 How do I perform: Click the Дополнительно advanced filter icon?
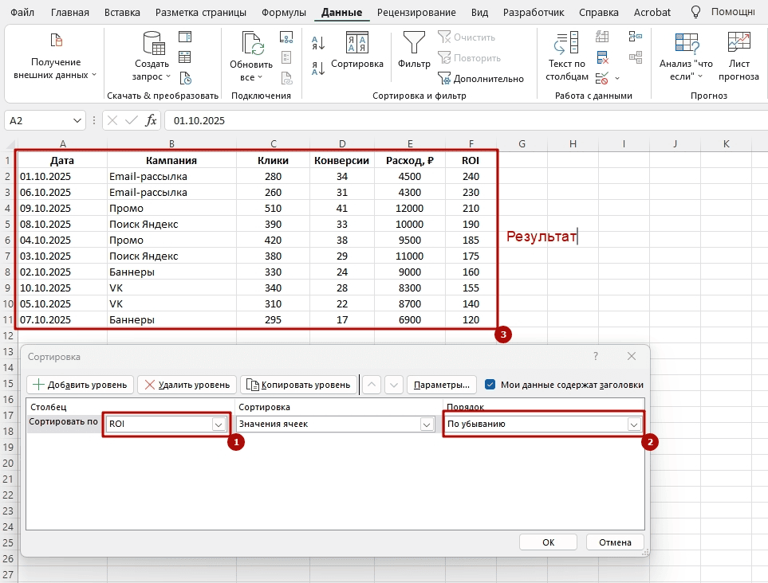pos(444,78)
